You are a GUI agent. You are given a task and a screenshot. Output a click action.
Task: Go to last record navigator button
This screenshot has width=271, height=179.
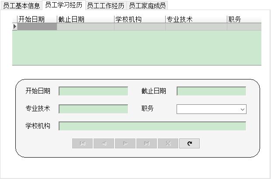(147, 143)
